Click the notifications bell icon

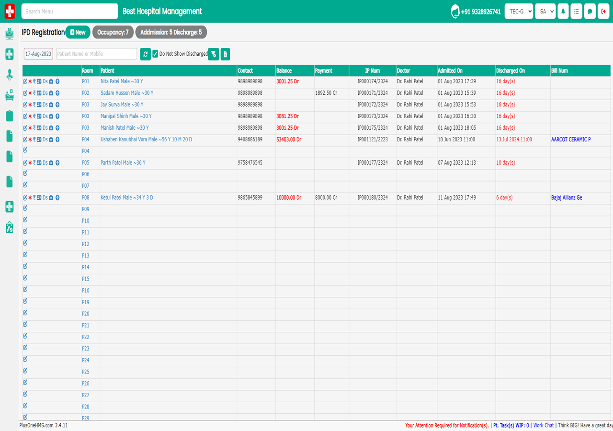tap(563, 11)
